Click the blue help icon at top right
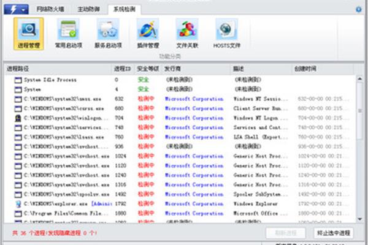Image resolution: width=368 pixels, height=245 pixels. click(x=358, y=9)
